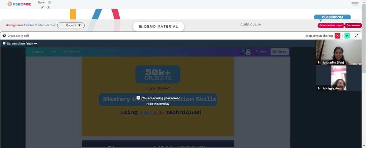Open the hamburger menu at top right
This screenshot has height=148, width=366.
pos(355,3)
